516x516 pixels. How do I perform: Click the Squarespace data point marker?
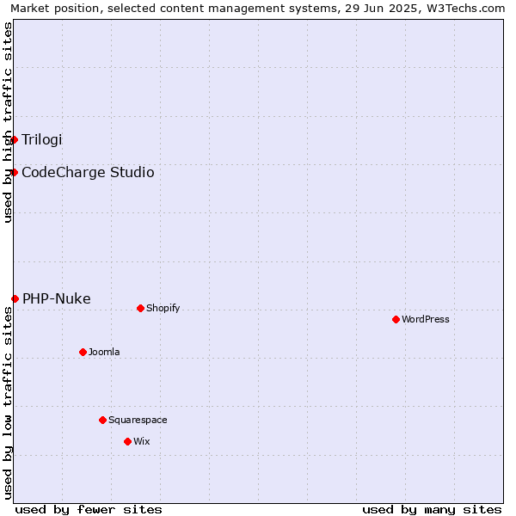click(102, 421)
